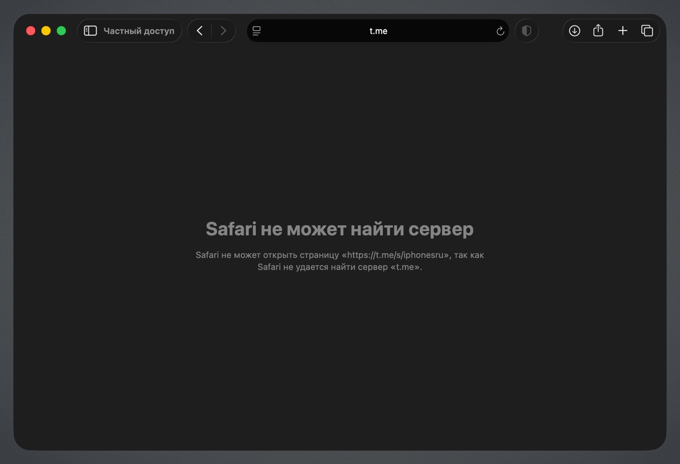The image size is (680, 464).
Task: Close the Safari window with red button
Action: (31, 31)
